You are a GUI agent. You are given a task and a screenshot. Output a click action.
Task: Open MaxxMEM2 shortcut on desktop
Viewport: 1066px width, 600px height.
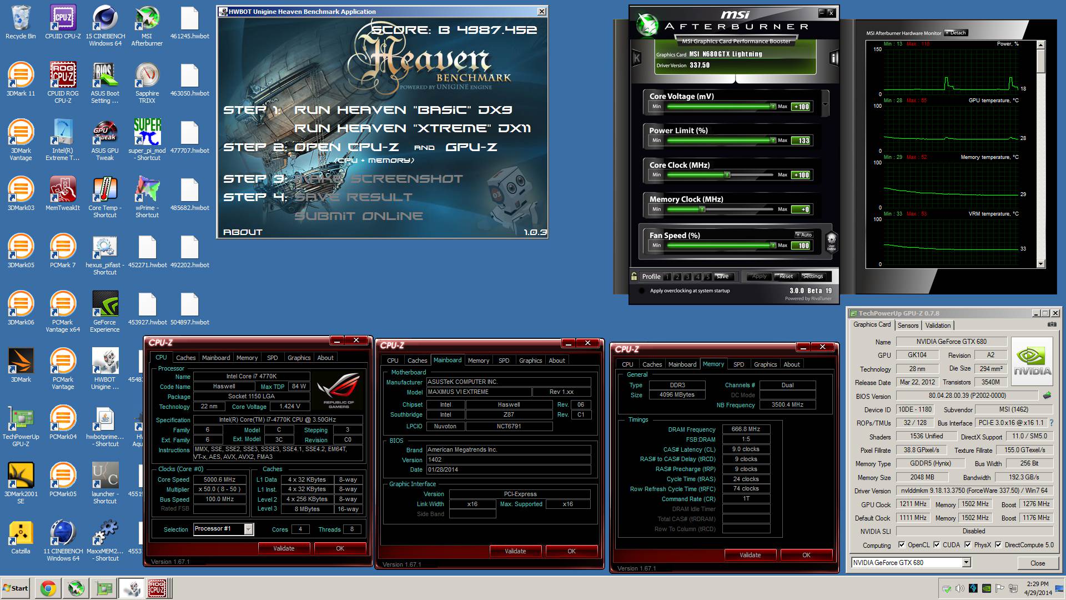[105, 540]
